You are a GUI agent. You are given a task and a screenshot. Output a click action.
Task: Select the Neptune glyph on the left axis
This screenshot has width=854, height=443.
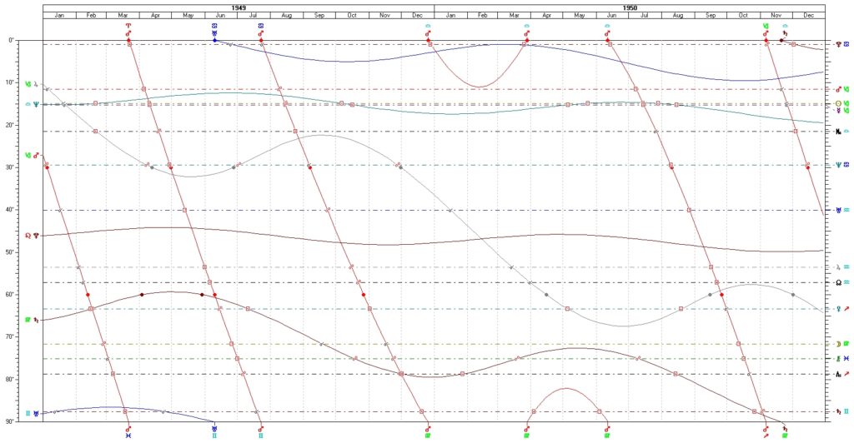click(x=35, y=104)
